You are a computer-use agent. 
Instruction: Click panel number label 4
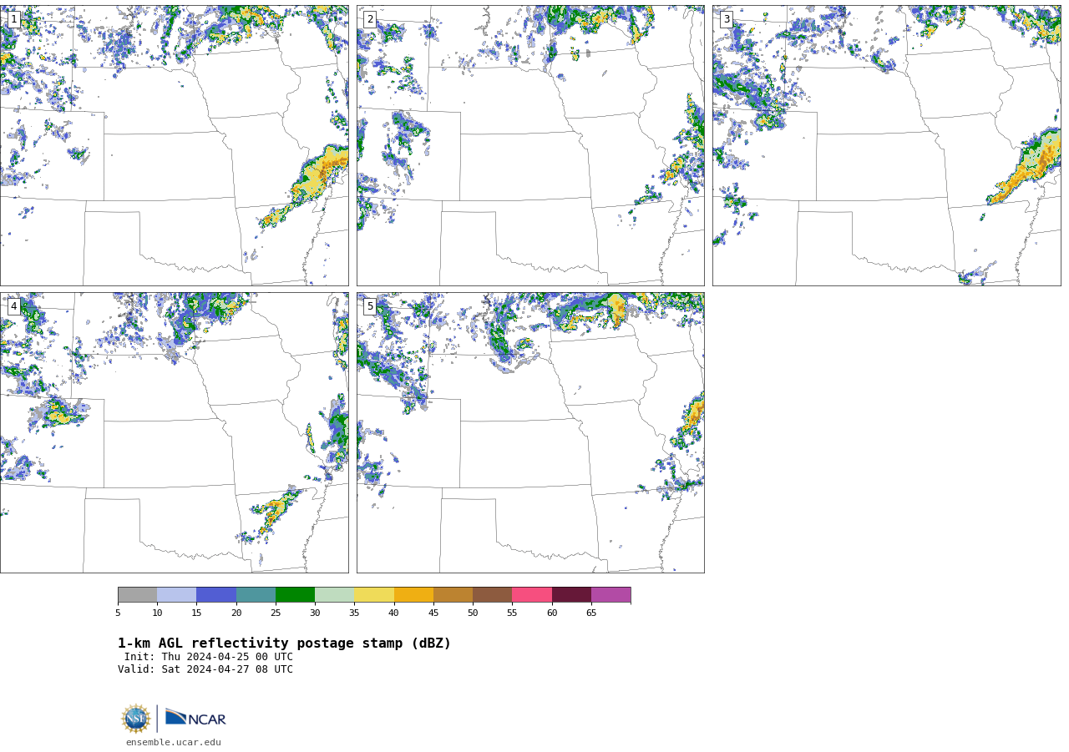pos(13,306)
